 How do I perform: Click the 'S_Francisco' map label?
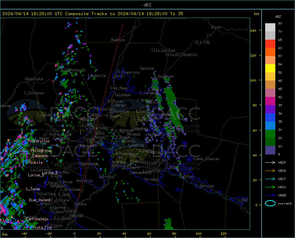[129, 72]
